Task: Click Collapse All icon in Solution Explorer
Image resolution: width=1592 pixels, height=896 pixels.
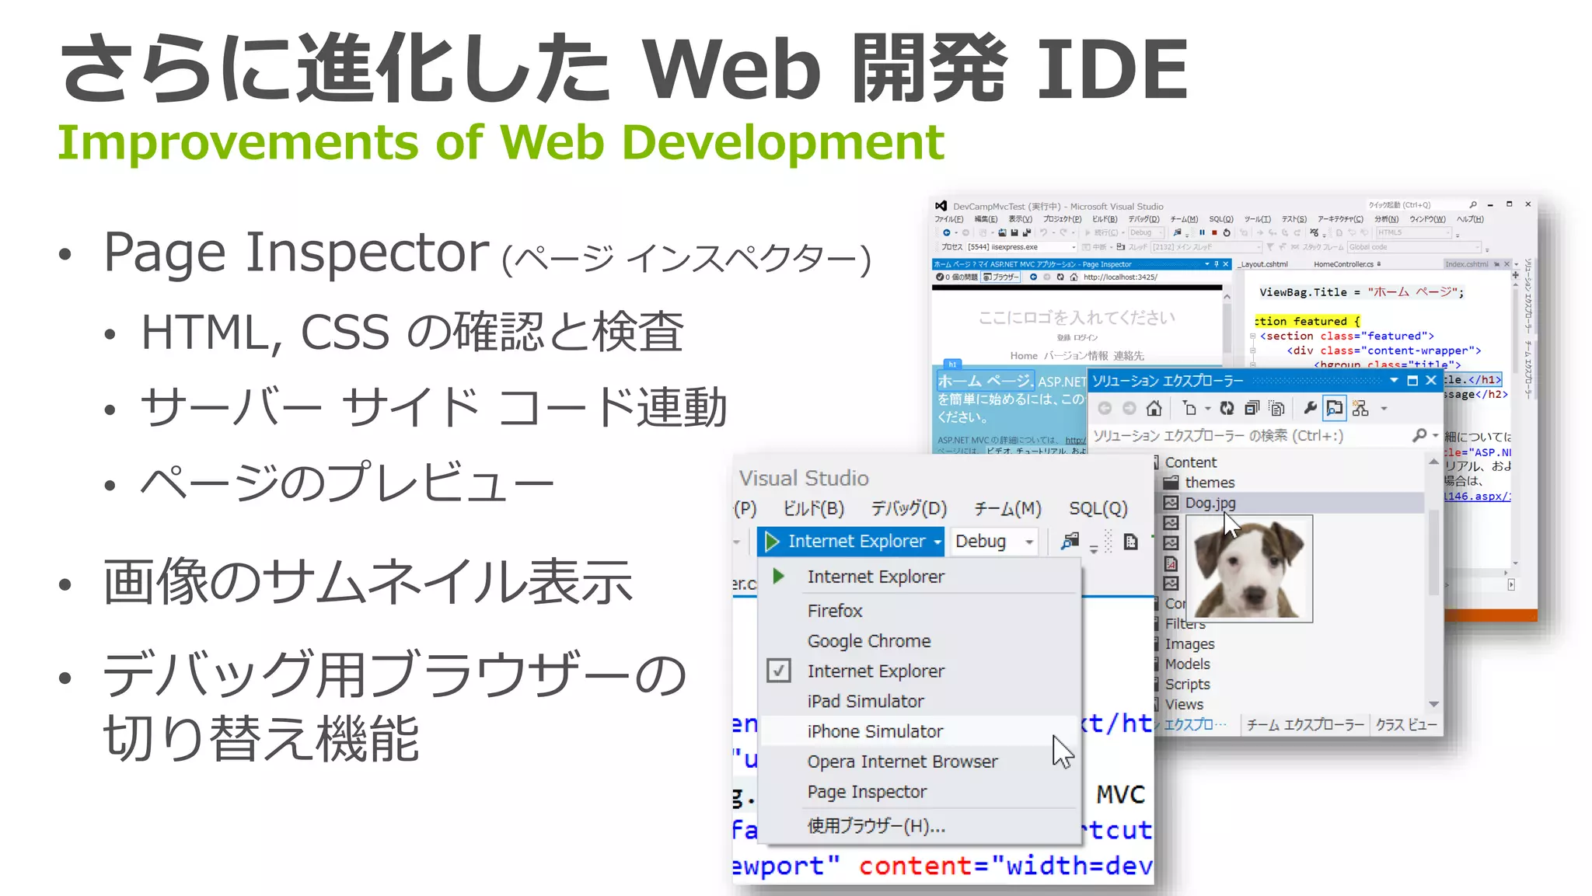Action: [x=1252, y=408]
